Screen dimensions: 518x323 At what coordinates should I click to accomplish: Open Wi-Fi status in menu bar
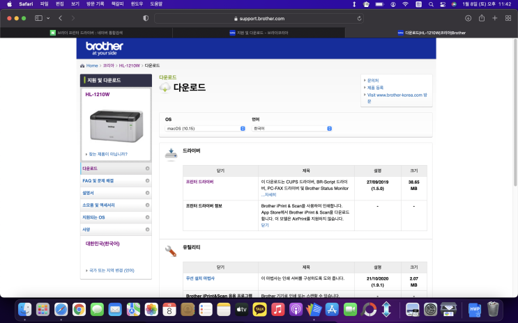[405, 4]
